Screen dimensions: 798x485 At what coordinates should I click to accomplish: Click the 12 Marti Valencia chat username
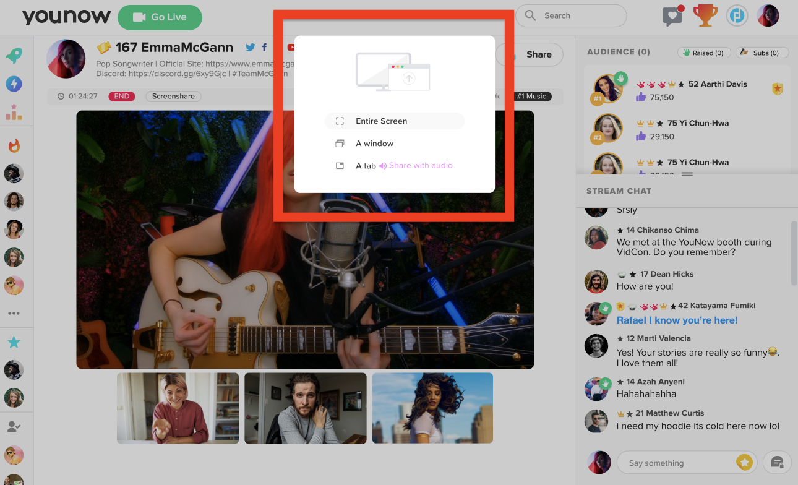pos(658,338)
